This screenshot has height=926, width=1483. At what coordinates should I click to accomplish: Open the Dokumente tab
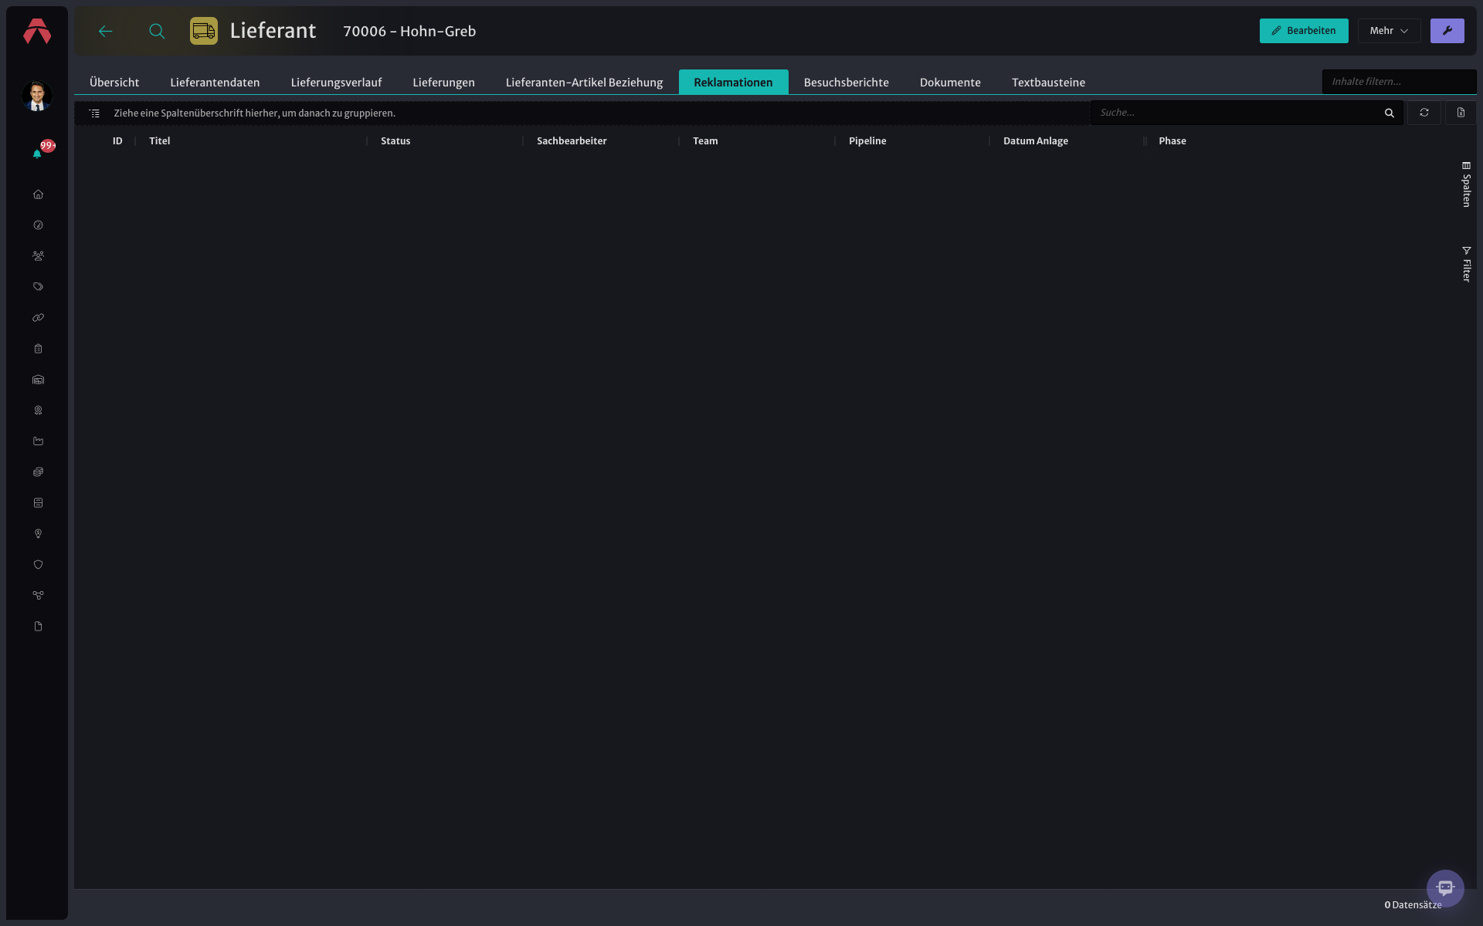click(x=950, y=83)
